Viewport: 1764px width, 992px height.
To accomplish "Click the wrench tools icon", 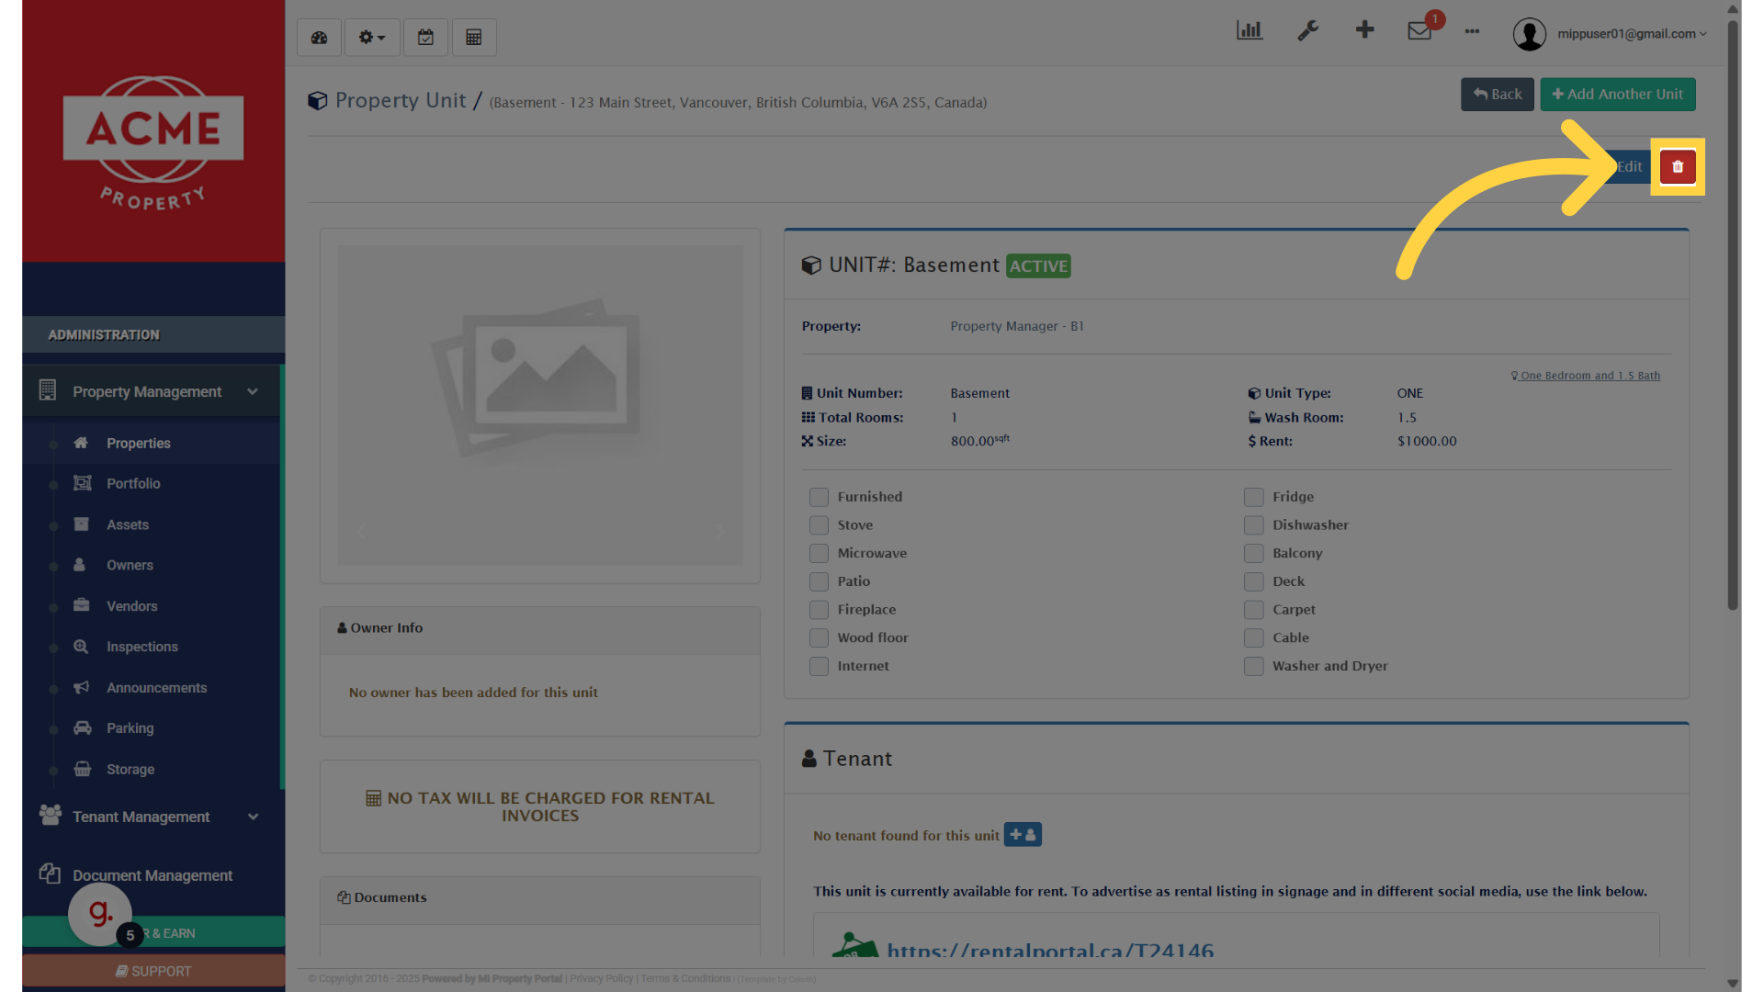I will tap(1307, 30).
